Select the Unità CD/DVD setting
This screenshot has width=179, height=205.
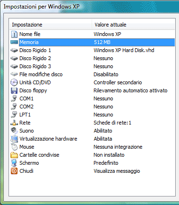(x=35, y=82)
